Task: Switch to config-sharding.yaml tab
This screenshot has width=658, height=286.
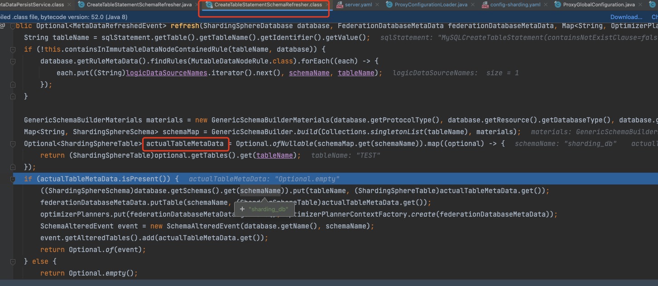Action: (x=515, y=5)
